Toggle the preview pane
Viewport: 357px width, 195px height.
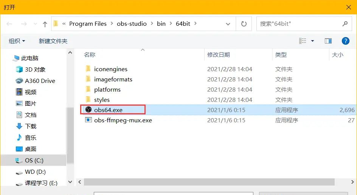pyautogui.click(x=328, y=41)
